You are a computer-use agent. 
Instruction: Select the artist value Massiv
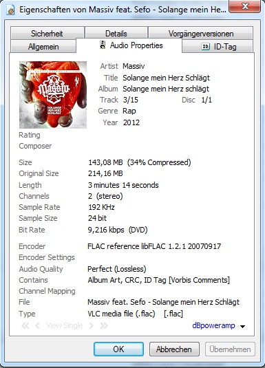[134, 66]
